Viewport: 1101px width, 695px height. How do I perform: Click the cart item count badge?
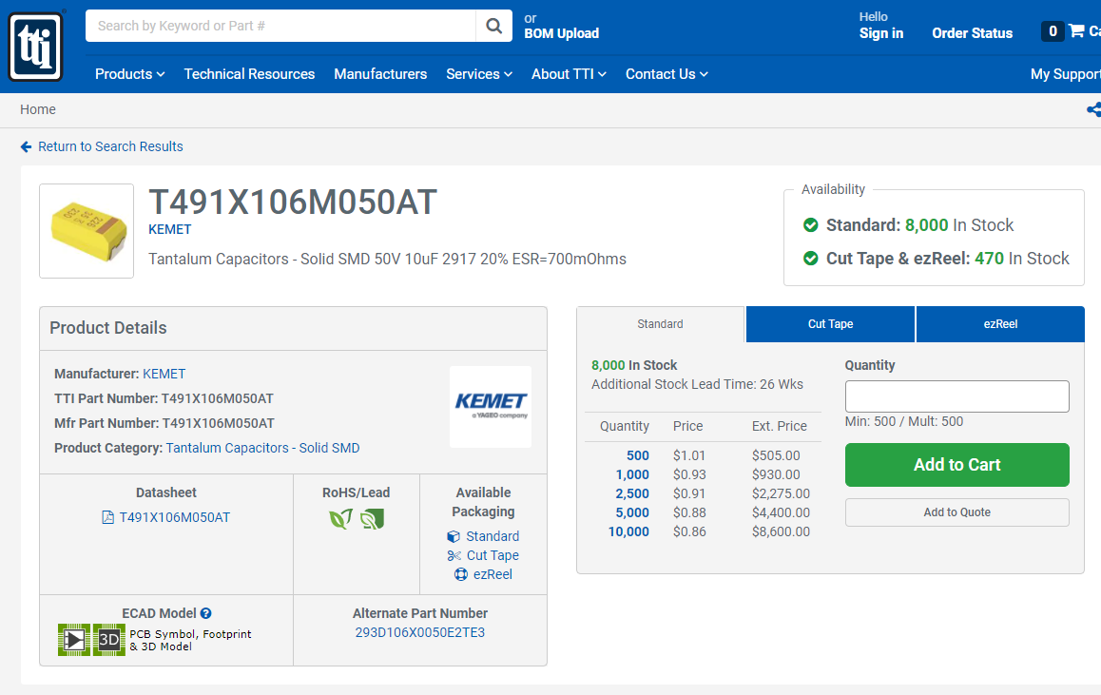[1053, 30]
